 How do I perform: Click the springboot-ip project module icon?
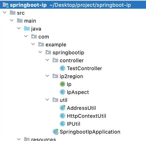(6, 5)
